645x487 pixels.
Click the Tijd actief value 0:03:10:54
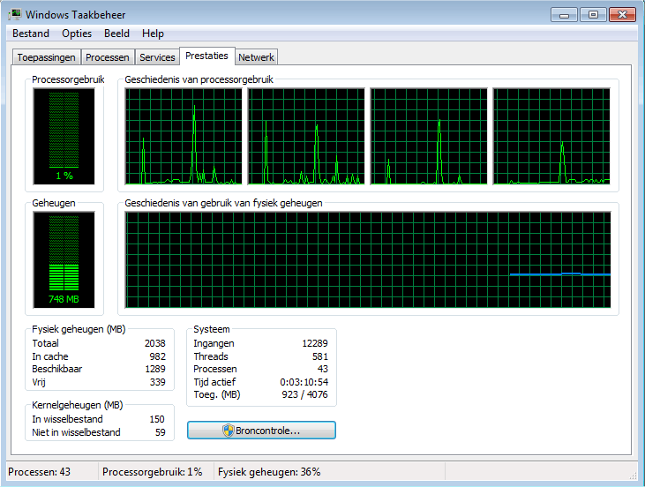tap(304, 382)
